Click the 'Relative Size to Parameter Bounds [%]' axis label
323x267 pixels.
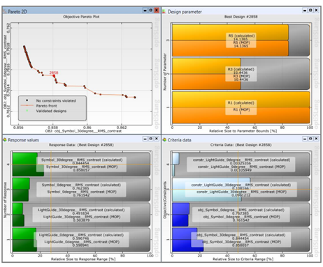pyautogui.click(x=243, y=131)
